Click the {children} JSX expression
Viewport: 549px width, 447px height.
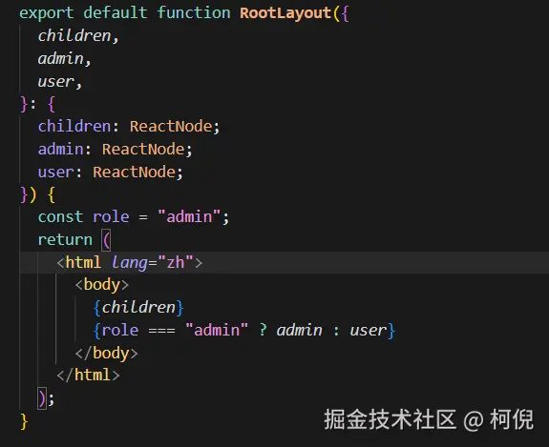[x=138, y=308]
